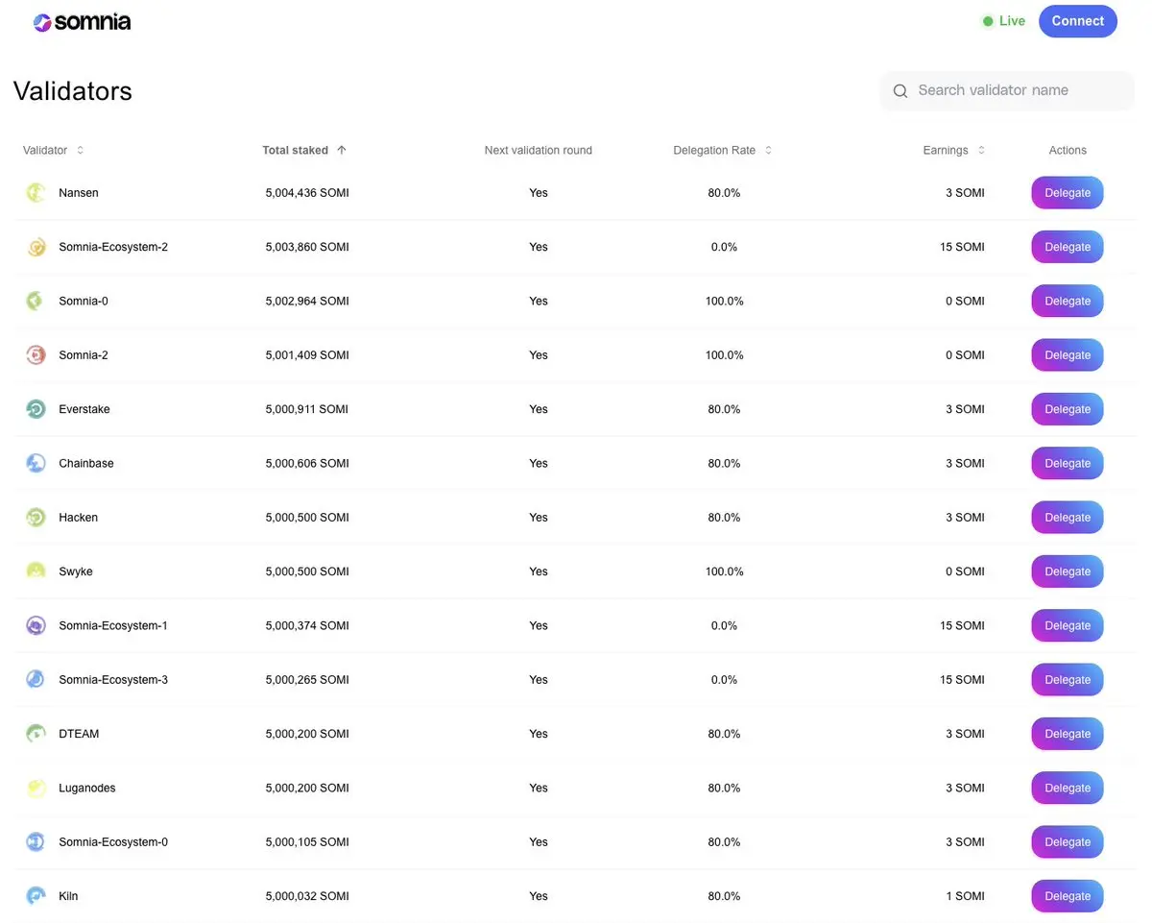Delegate to Somnia-Ecosystem-0
This screenshot has height=923, width=1152.
tap(1068, 842)
